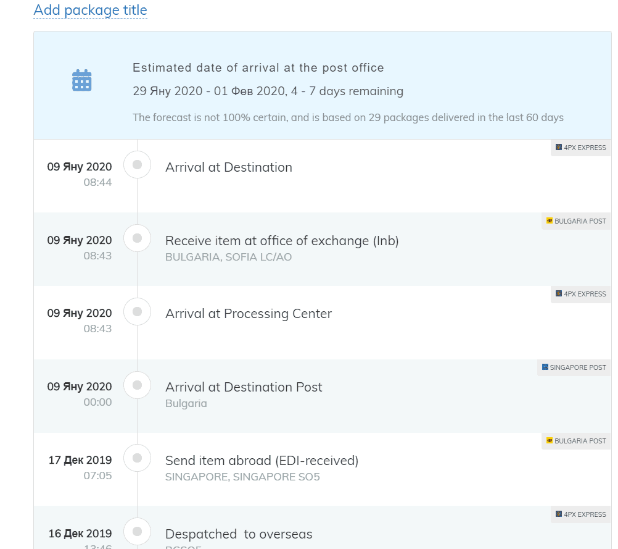Click the "Add package title" link
Image resolution: width=618 pixels, height=549 pixels.
[90, 10]
